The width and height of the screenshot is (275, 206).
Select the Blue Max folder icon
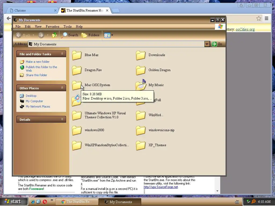77,55
